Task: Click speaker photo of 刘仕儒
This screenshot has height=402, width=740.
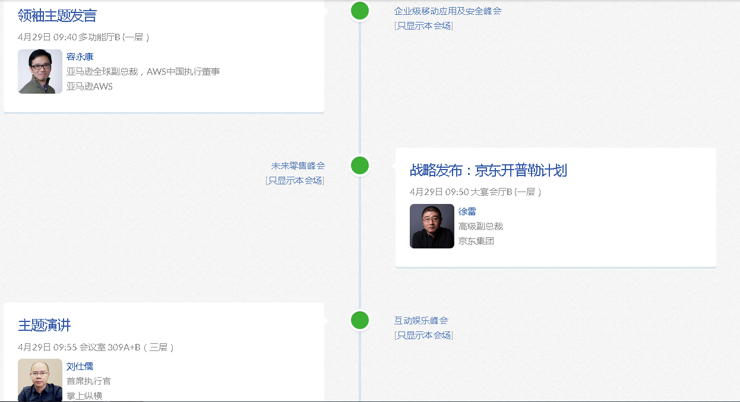Action: tap(40, 380)
